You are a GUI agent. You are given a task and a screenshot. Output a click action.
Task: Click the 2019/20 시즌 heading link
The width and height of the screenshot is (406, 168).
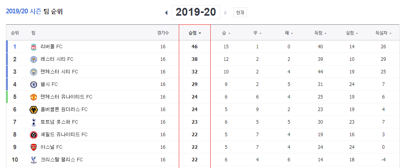[x=24, y=12]
